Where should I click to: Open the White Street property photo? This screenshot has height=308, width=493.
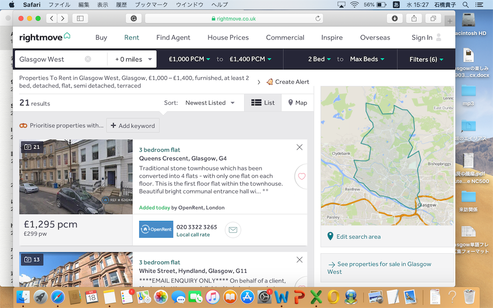[x=76, y=269]
